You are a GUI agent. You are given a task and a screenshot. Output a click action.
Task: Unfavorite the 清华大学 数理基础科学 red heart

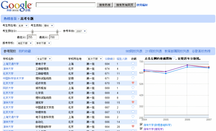[x=133, y=126]
